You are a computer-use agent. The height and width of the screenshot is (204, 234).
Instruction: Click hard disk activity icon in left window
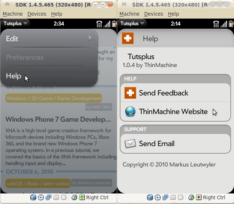[33, 197]
